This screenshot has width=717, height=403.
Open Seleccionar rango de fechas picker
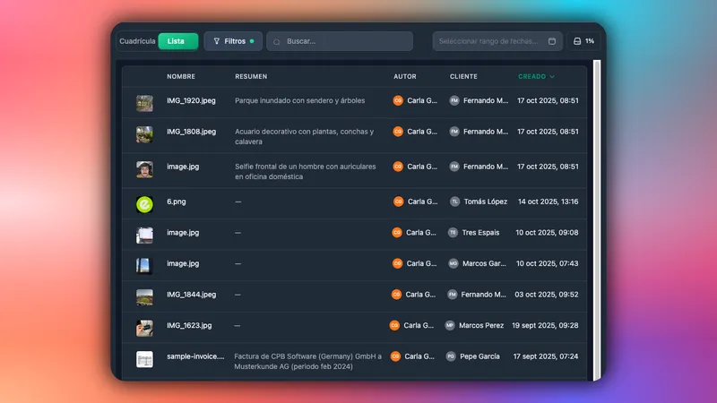point(497,41)
